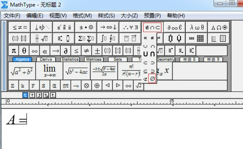Select the right-justified tab stop button

pyautogui.click(x=39, y=95)
